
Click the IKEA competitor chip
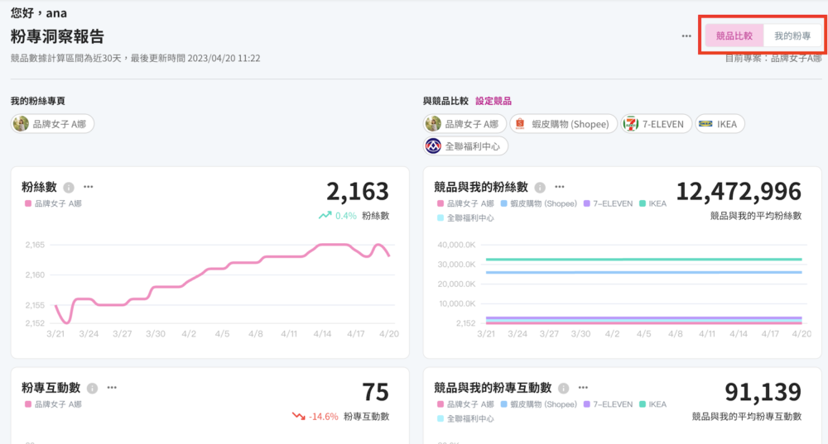720,124
